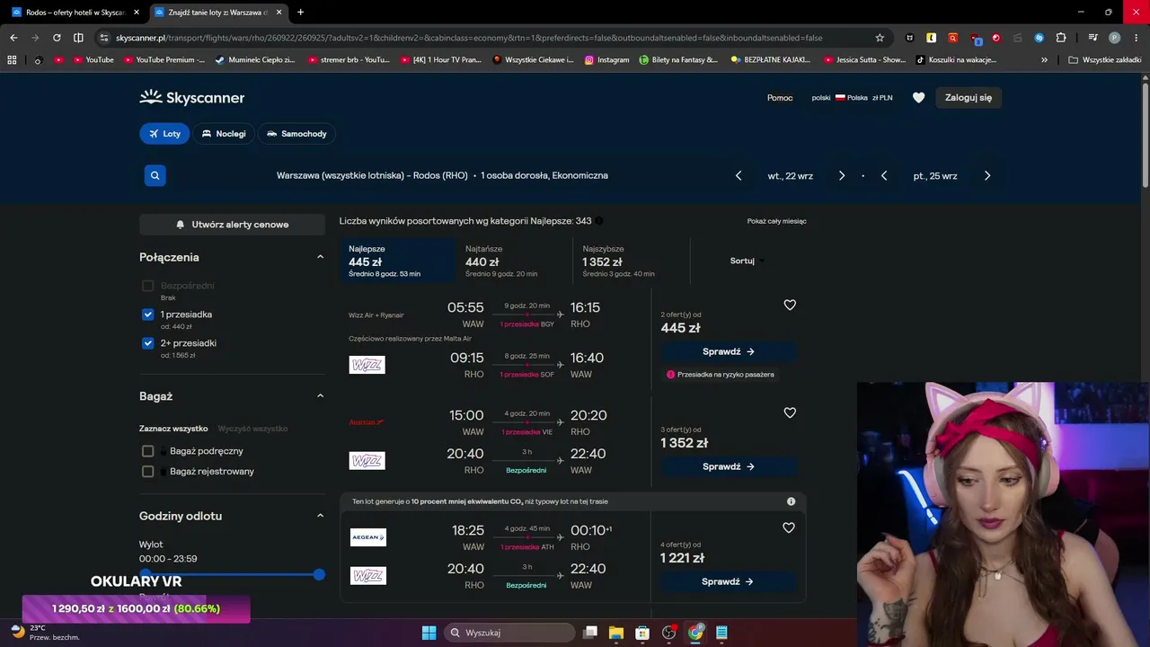Go back in browser history
This screenshot has width=1150, height=647.
13,38
